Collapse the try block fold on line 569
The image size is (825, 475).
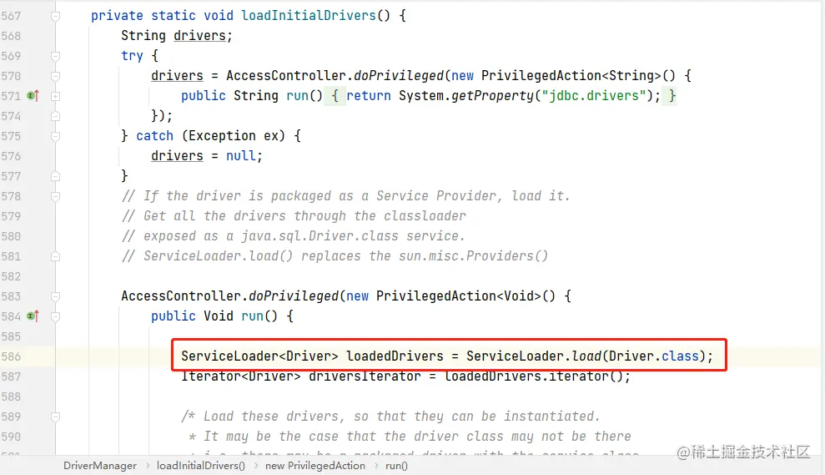[x=55, y=56]
